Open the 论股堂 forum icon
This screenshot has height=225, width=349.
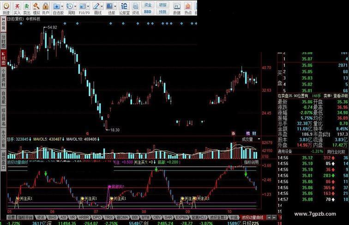point(124,6)
